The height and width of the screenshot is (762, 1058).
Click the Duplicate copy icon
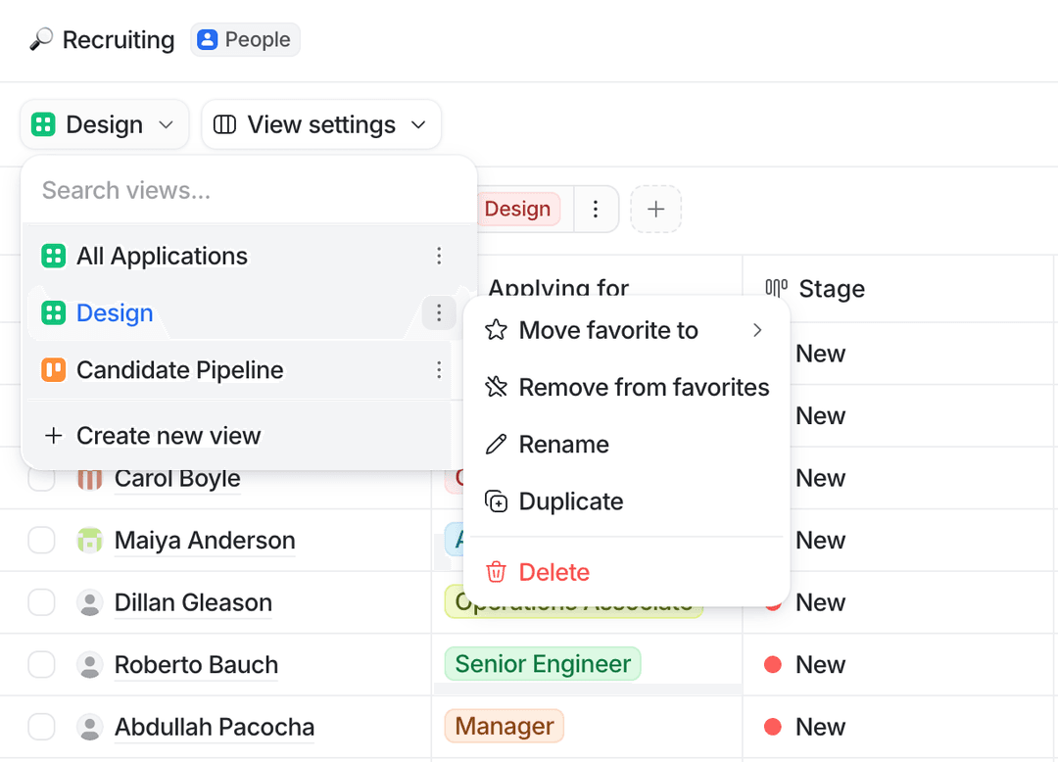tap(496, 501)
